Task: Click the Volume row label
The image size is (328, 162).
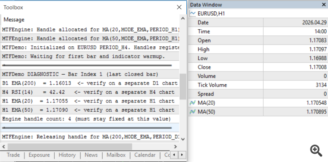Action: click(207, 76)
